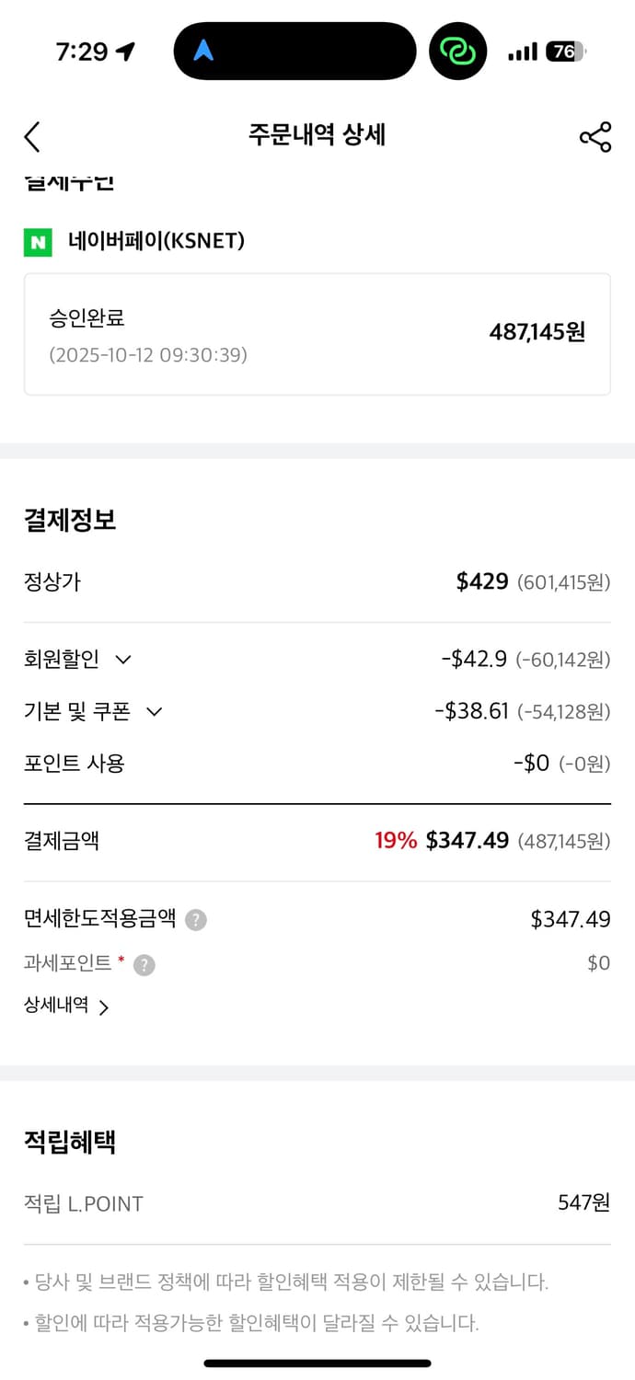Viewport: 635px width, 1380px height.
Task: Tap the home indicator bar at bottom
Action: pyautogui.click(x=317, y=1363)
